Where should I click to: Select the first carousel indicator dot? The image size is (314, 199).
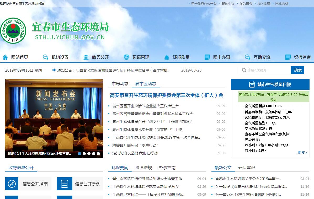coord(79,154)
